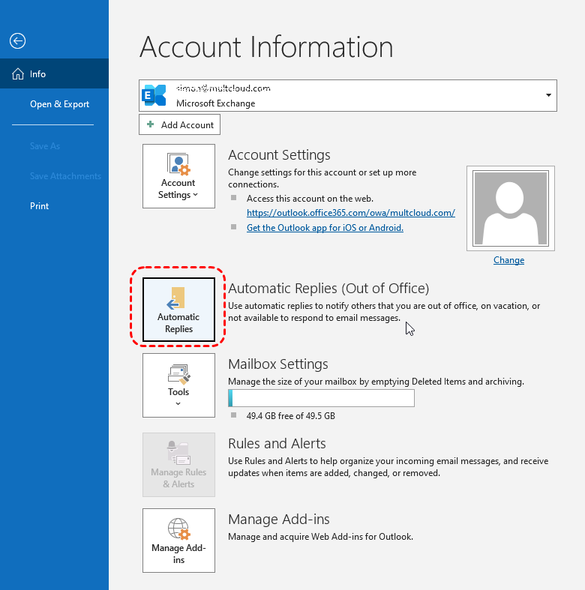Click the mailbox storage usage bar
The height and width of the screenshot is (590, 585).
pyautogui.click(x=321, y=398)
